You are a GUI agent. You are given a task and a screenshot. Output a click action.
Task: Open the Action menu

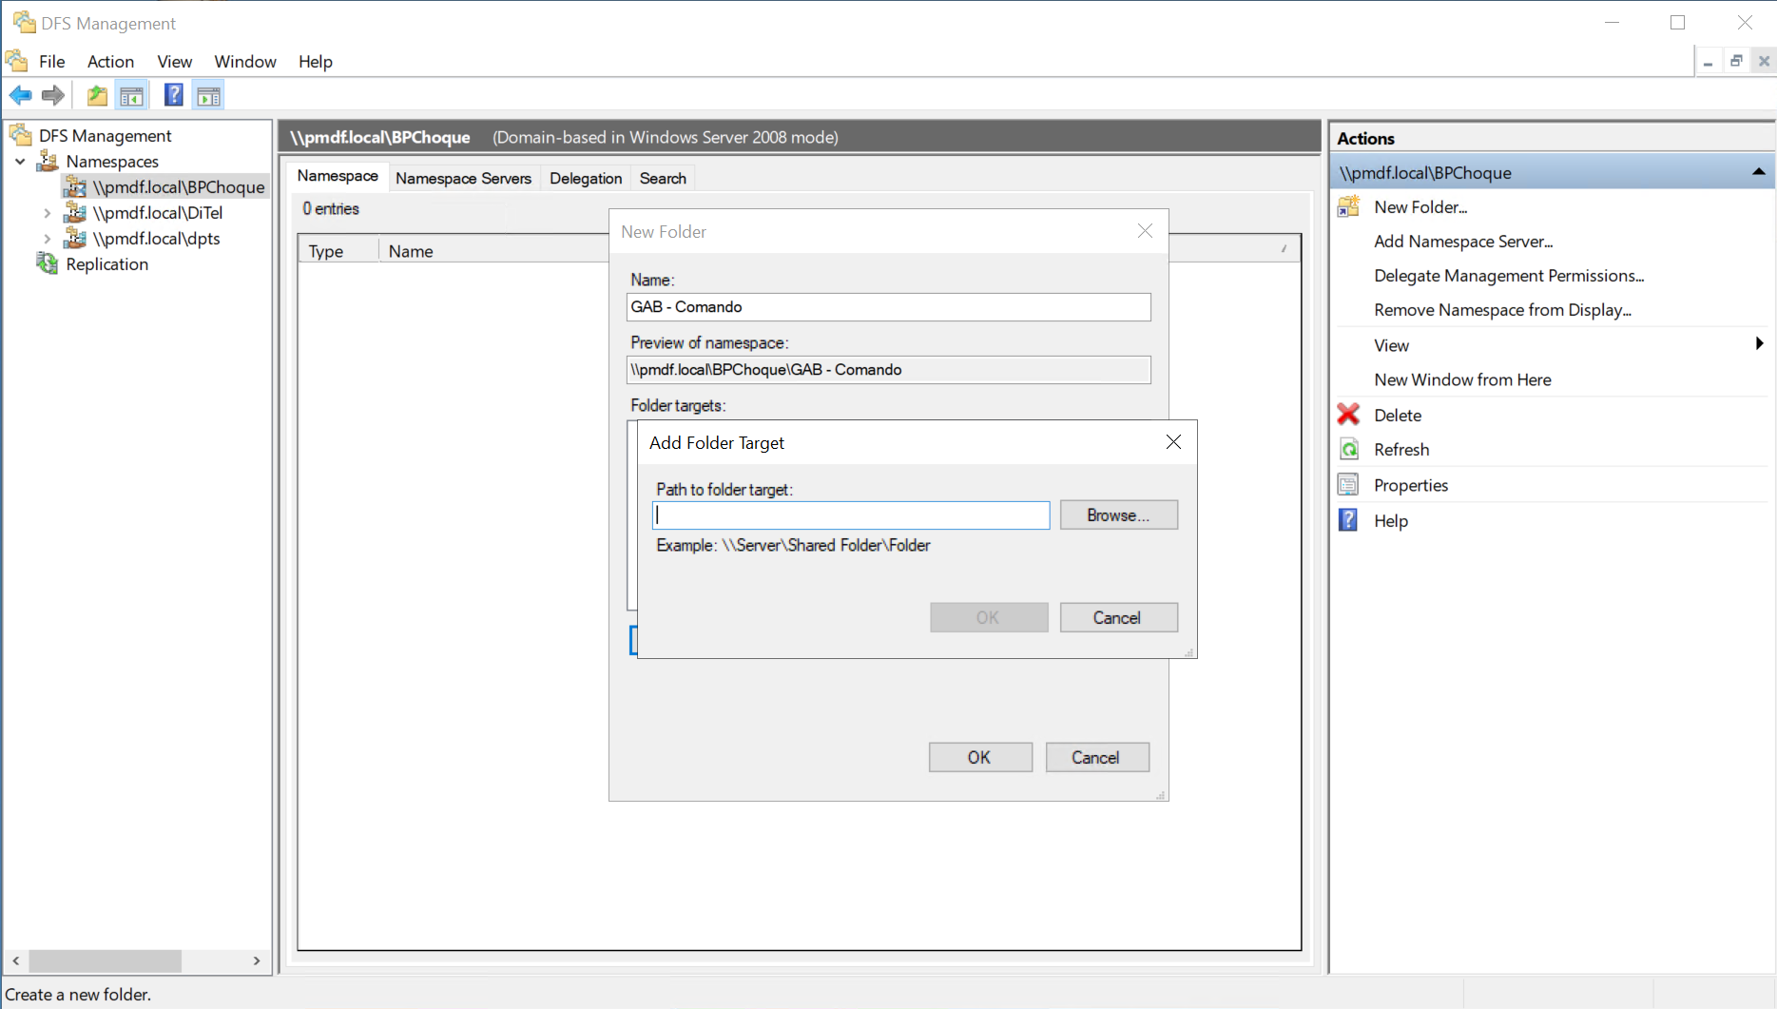pos(110,61)
